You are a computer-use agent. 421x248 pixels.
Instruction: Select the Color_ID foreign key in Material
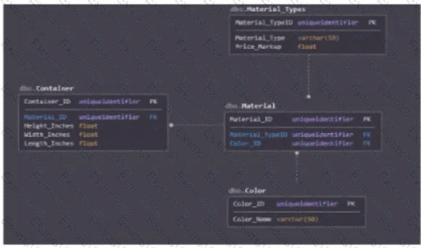[x=300, y=144]
